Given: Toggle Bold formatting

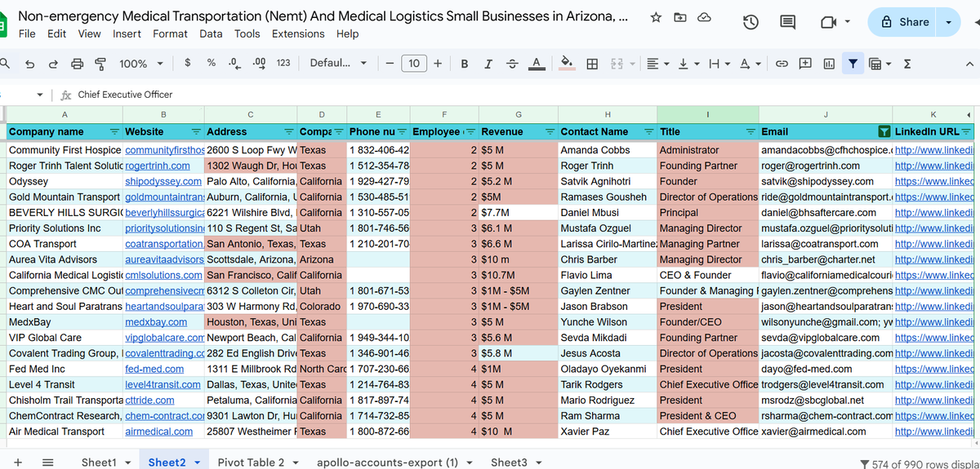Looking at the screenshot, I should 465,64.
